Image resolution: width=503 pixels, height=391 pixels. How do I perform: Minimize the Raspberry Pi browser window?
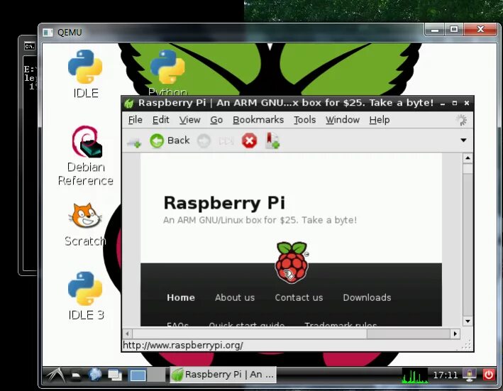tap(443, 104)
